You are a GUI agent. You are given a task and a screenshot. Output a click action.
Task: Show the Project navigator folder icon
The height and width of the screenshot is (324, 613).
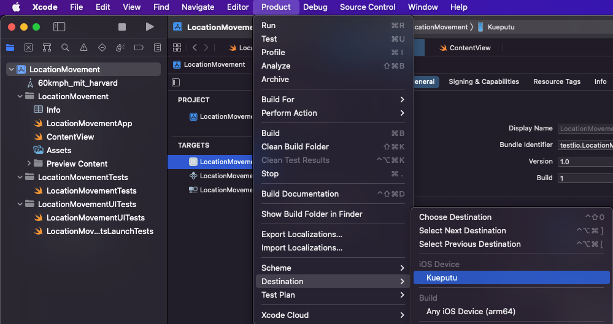click(10, 48)
